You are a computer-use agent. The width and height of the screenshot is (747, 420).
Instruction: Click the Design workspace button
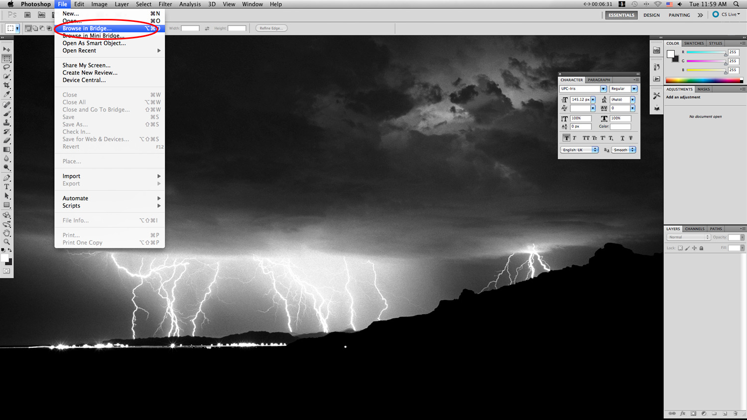coord(651,15)
